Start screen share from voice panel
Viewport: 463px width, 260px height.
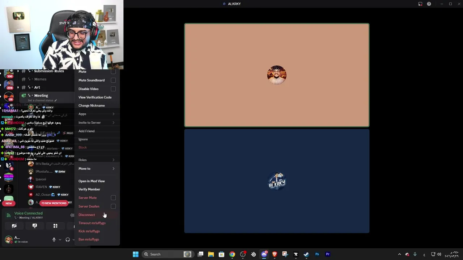coord(35,226)
